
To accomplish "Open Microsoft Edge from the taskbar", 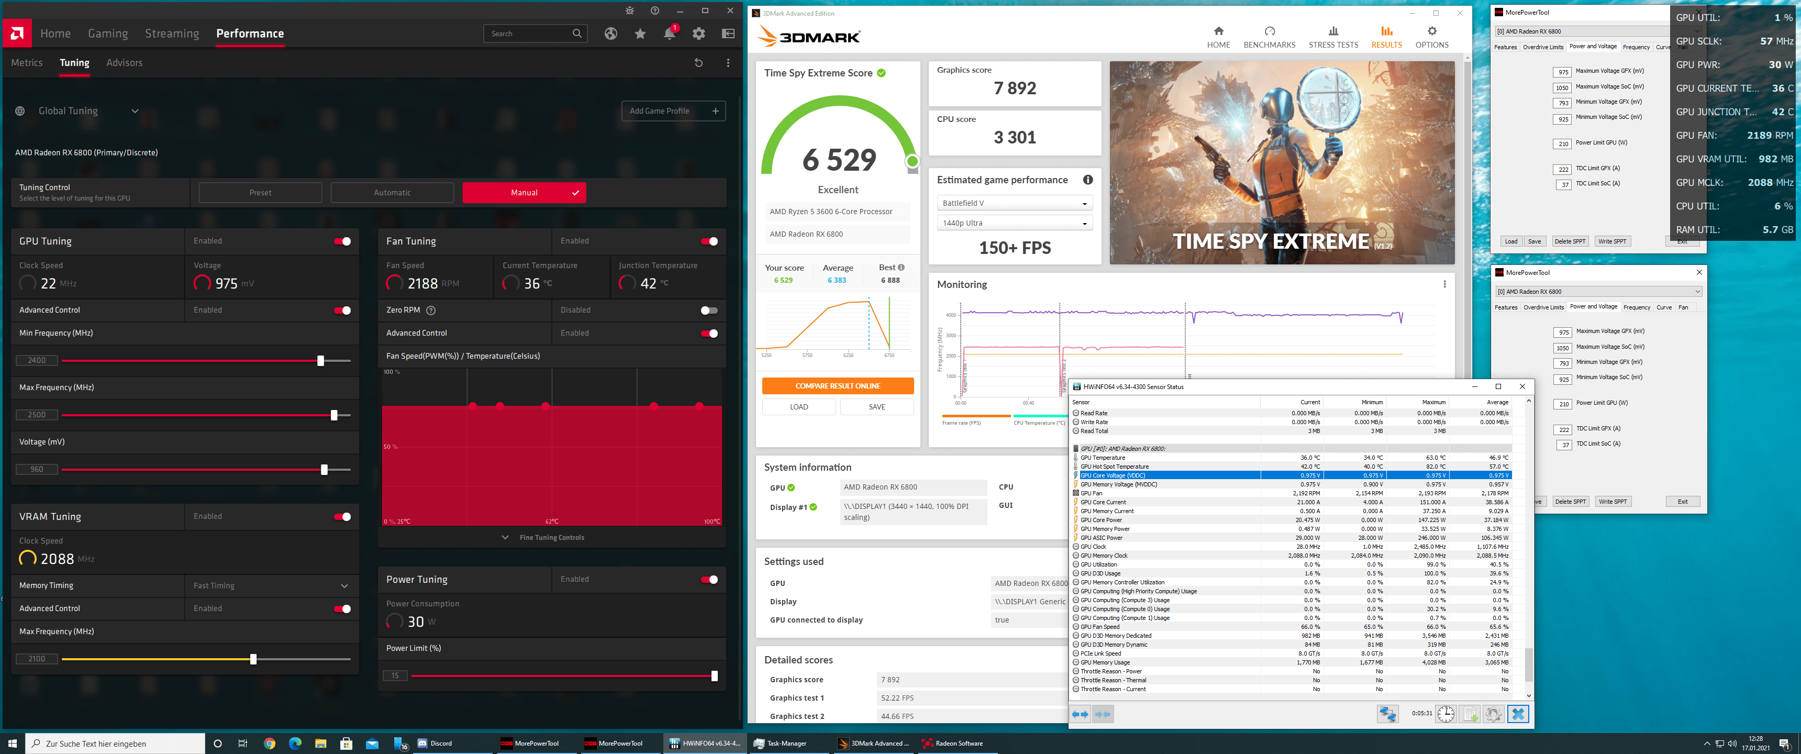I will click(x=295, y=744).
